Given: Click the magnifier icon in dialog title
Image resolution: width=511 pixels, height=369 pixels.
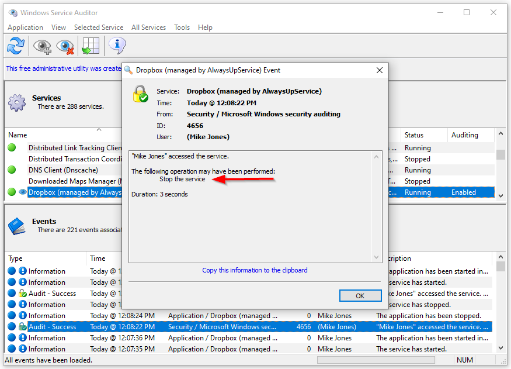Looking at the screenshot, I should click(x=128, y=70).
